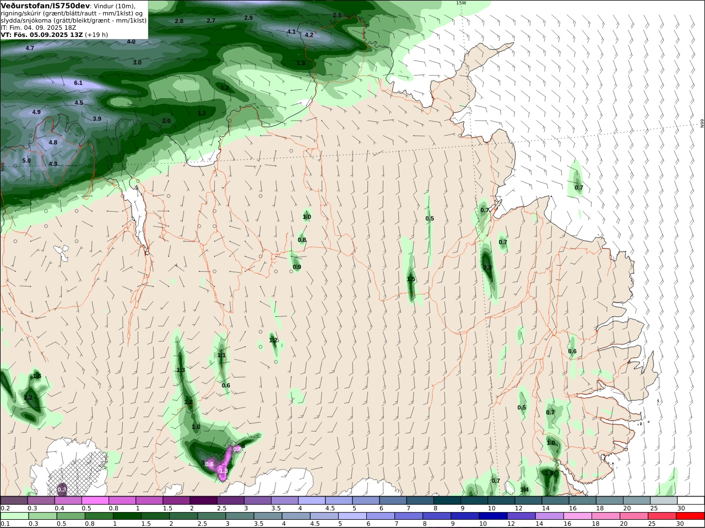Click the 15W longitude label at top

460,3
